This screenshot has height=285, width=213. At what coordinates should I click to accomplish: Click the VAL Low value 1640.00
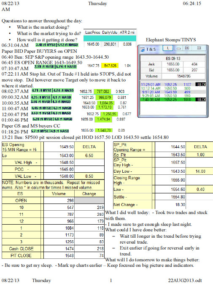(59, 176)
